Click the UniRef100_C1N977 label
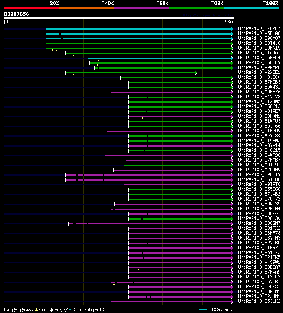 tap(259, 248)
